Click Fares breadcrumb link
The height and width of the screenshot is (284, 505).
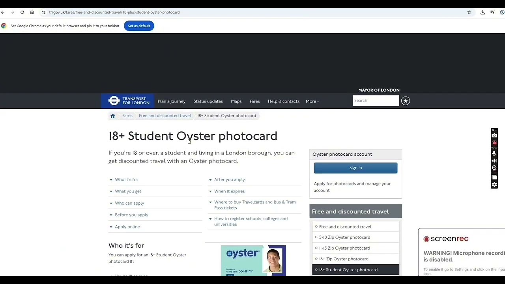click(x=127, y=116)
